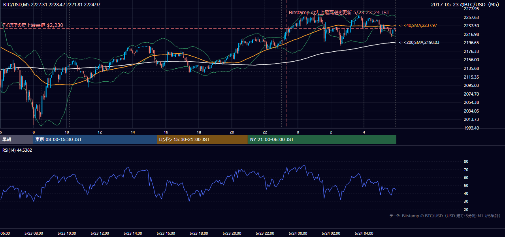The image size is (505, 237).
Task: Click the "5/23 08:00" date label
Action: click(33, 233)
